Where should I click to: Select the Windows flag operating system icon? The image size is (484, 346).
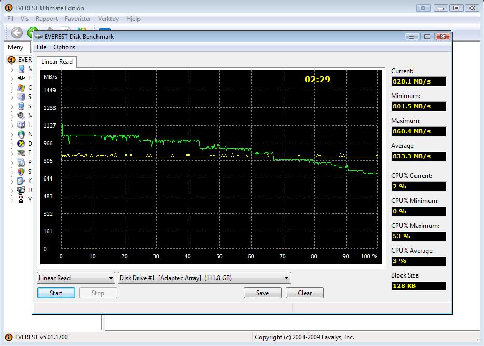tap(21, 88)
